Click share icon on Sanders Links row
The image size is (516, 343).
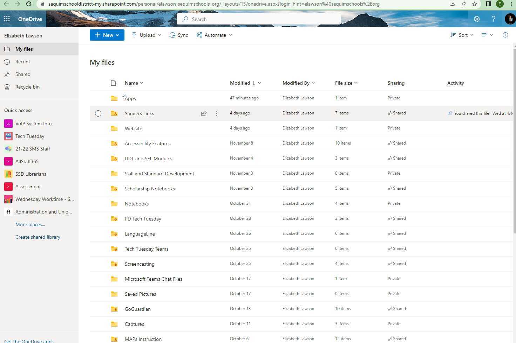tap(204, 113)
